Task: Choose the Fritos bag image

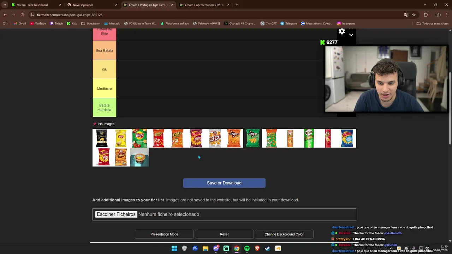Action: point(121,157)
